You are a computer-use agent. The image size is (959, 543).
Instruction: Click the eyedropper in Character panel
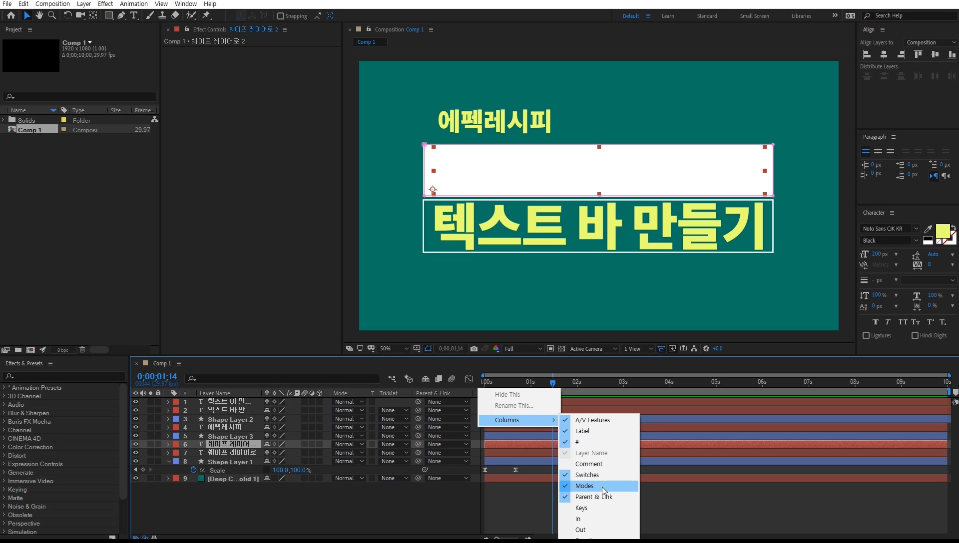coord(928,229)
